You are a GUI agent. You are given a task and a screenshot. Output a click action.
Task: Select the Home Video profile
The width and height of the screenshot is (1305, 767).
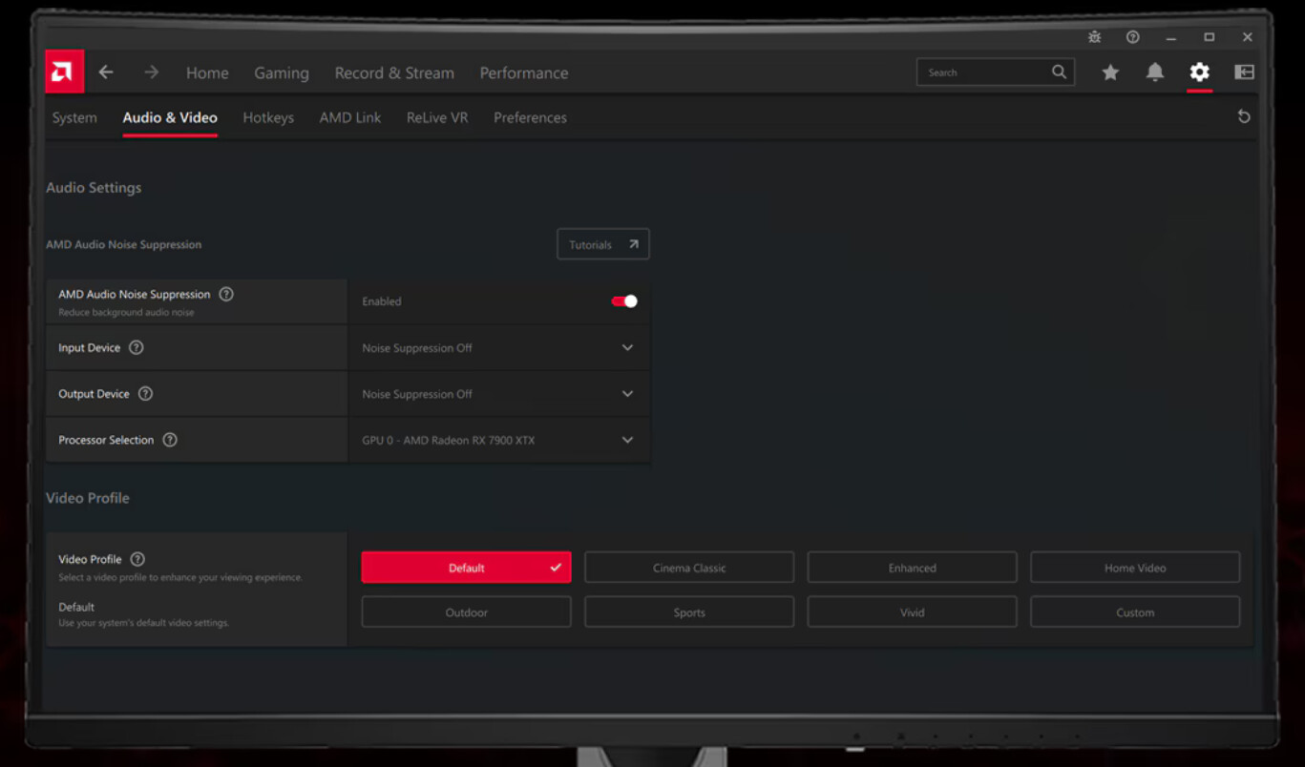[1135, 567]
